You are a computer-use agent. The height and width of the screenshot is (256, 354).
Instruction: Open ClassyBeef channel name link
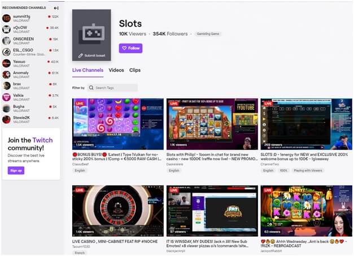pyautogui.click(x=81, y=164)
